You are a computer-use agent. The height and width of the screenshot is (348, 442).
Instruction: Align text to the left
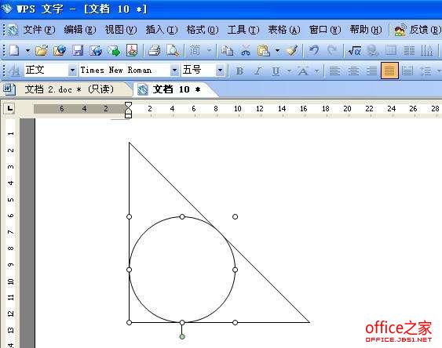[334, 71]
